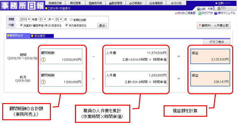Image resolution: width=237 pixels, height=125 pixels.
Task: Open the 業務月報 menu
Action: click(95, 3)
